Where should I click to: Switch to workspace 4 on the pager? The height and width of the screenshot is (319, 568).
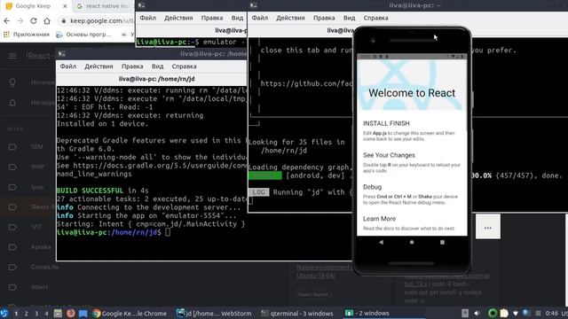point(46,314)
